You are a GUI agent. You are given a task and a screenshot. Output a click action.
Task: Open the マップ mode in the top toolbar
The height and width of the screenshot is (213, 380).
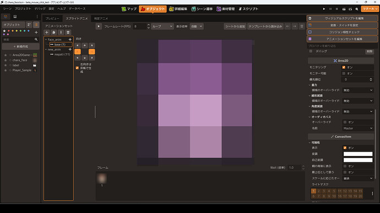129,9
